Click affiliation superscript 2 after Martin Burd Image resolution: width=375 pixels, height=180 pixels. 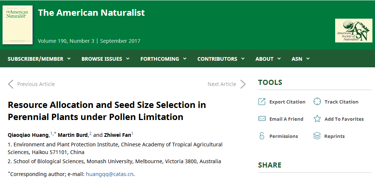click(x=90, y=133)
